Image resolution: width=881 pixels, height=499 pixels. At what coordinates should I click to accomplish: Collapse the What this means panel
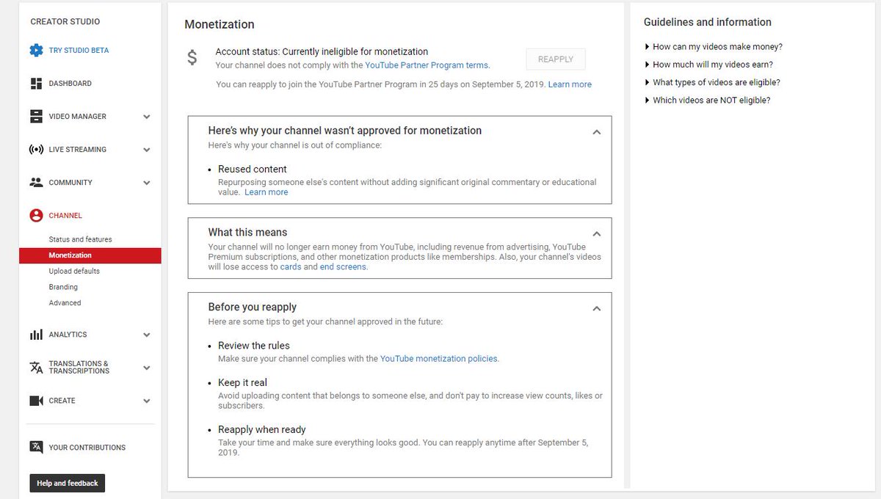[x=597, y=234]
